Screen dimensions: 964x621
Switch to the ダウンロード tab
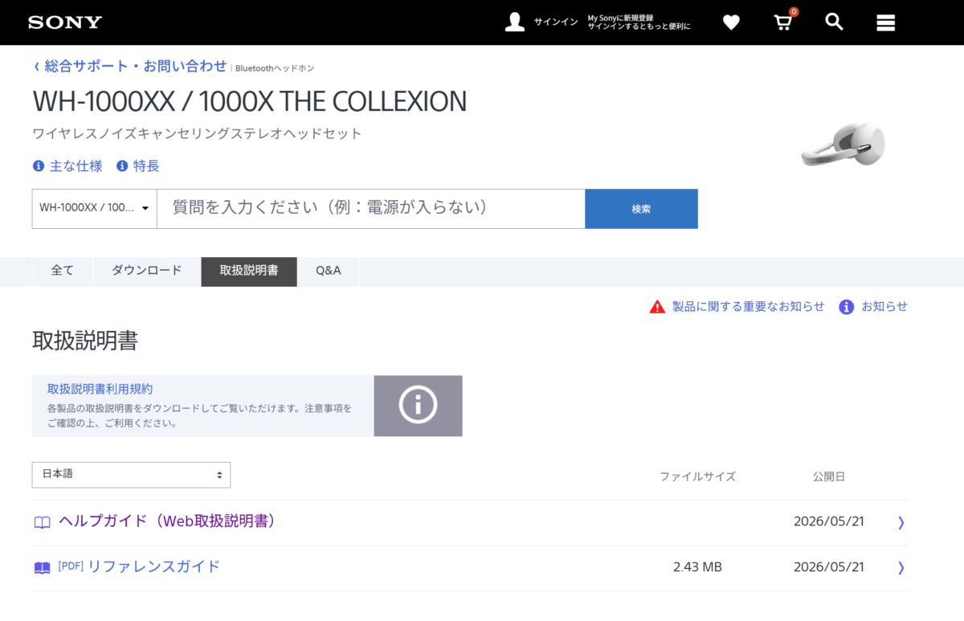tap(147, 271)
